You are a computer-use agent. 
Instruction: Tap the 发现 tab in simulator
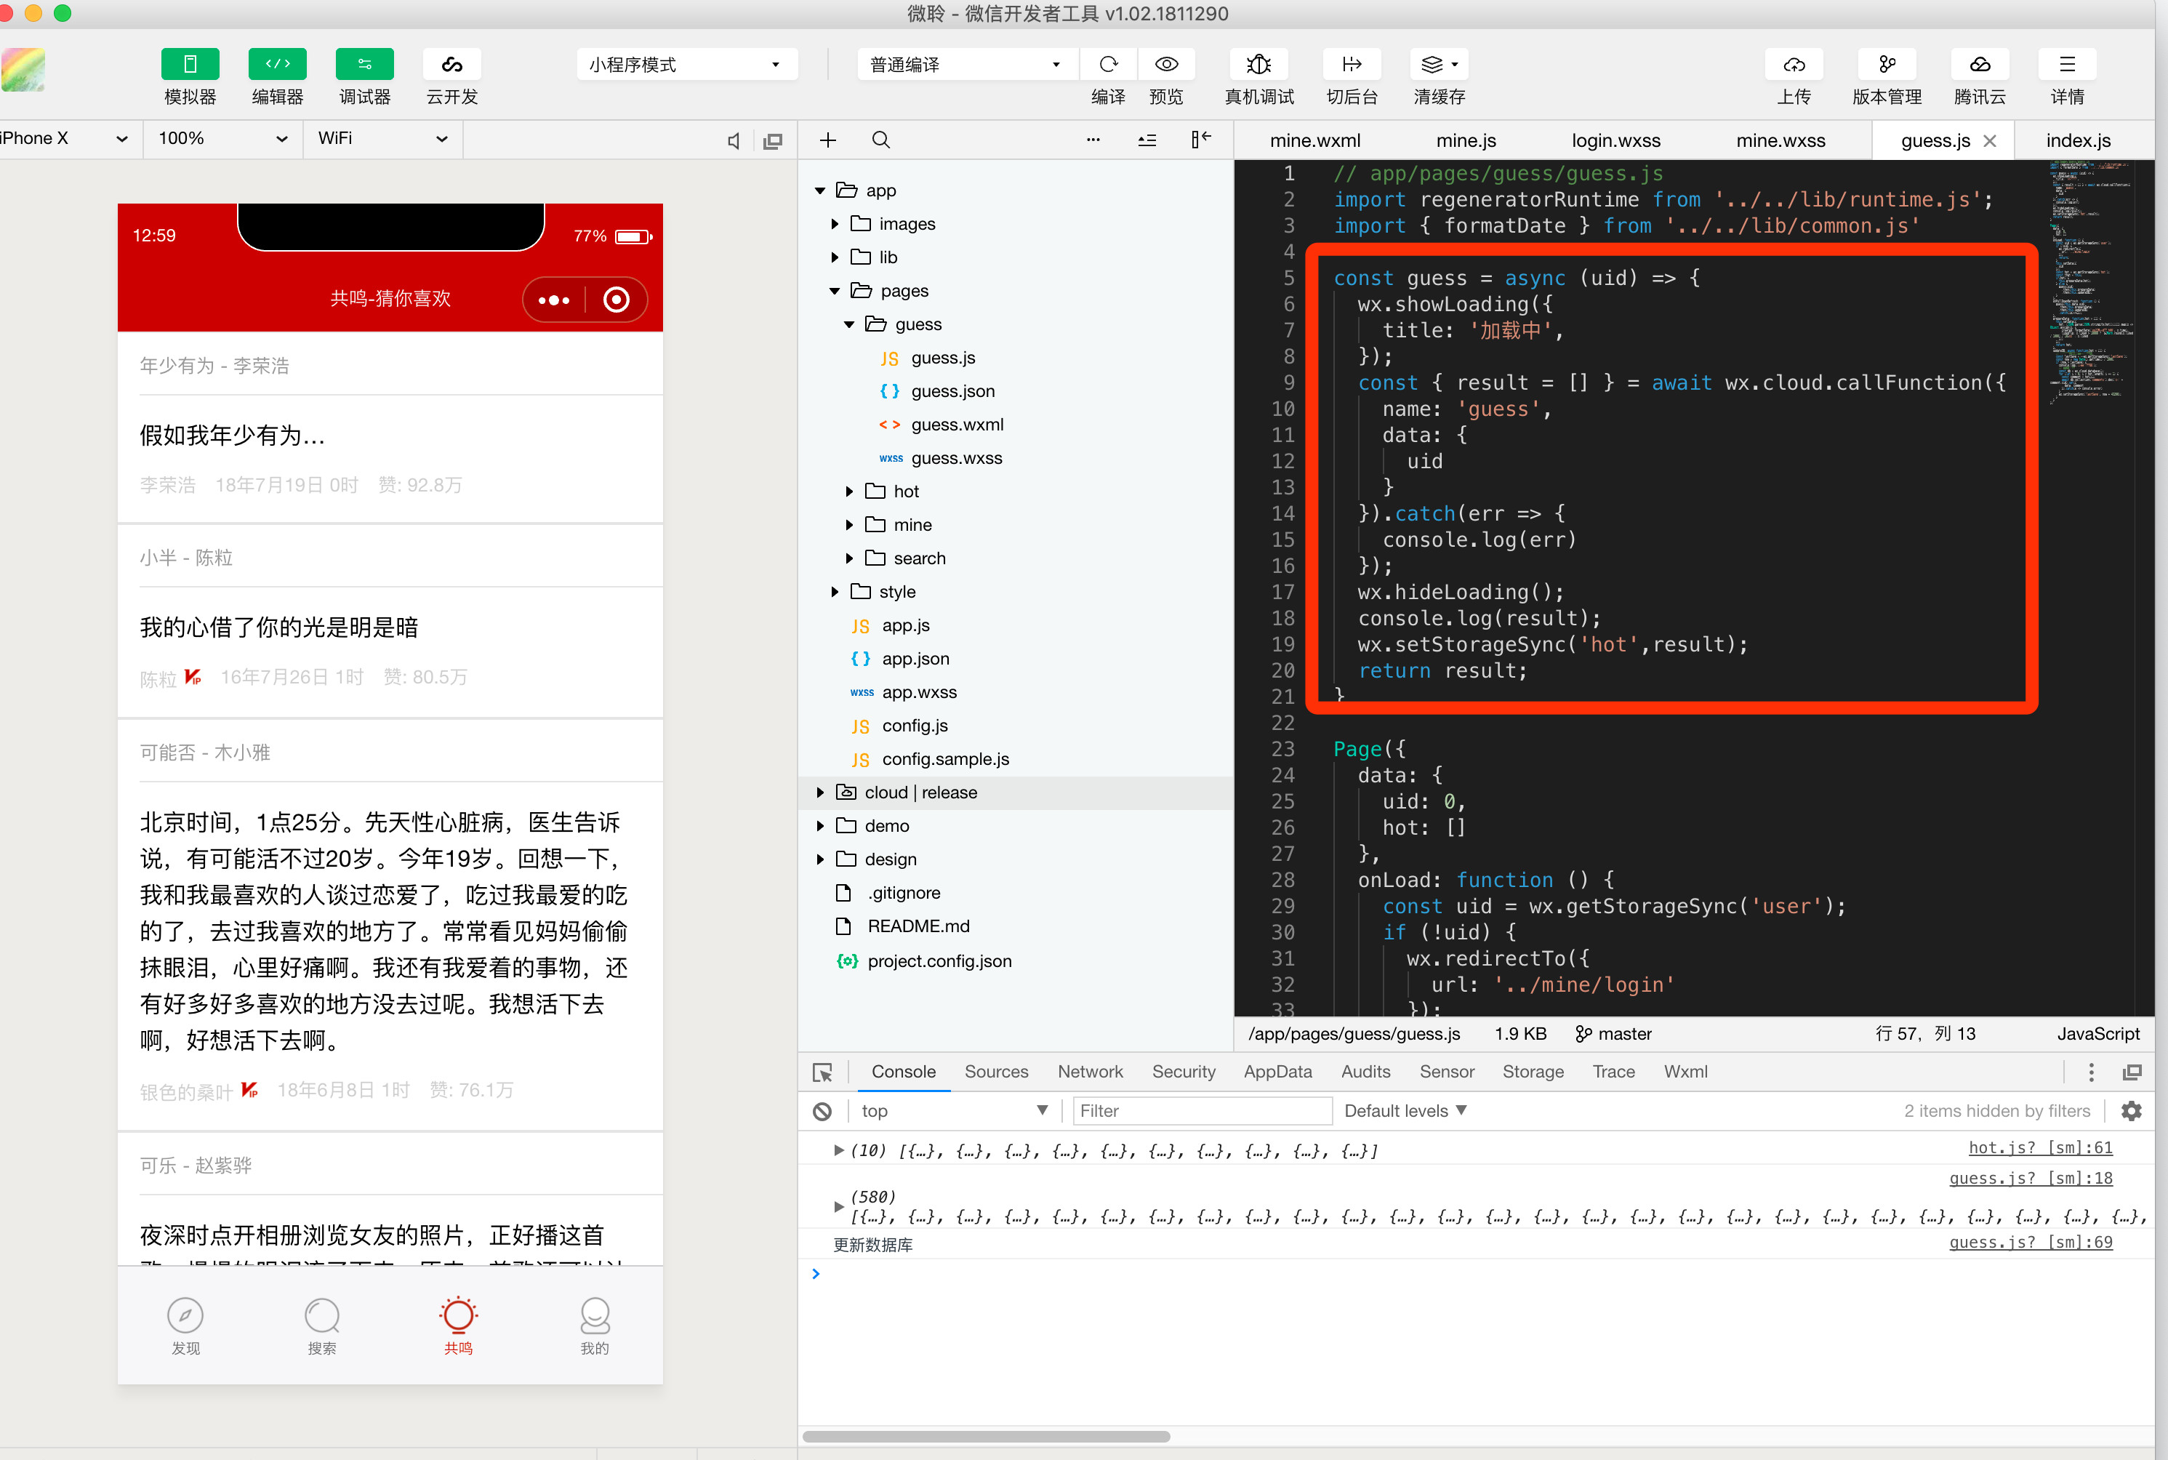tap(185, 1326)
